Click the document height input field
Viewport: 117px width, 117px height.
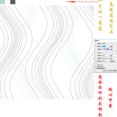click(x=106, y=58)
